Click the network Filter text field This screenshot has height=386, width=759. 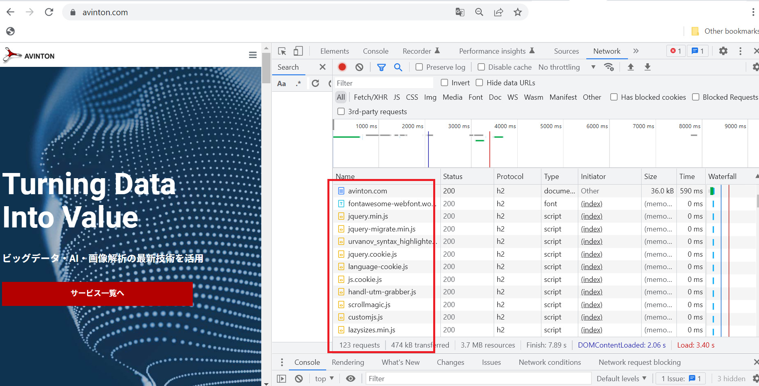point(384,83)
